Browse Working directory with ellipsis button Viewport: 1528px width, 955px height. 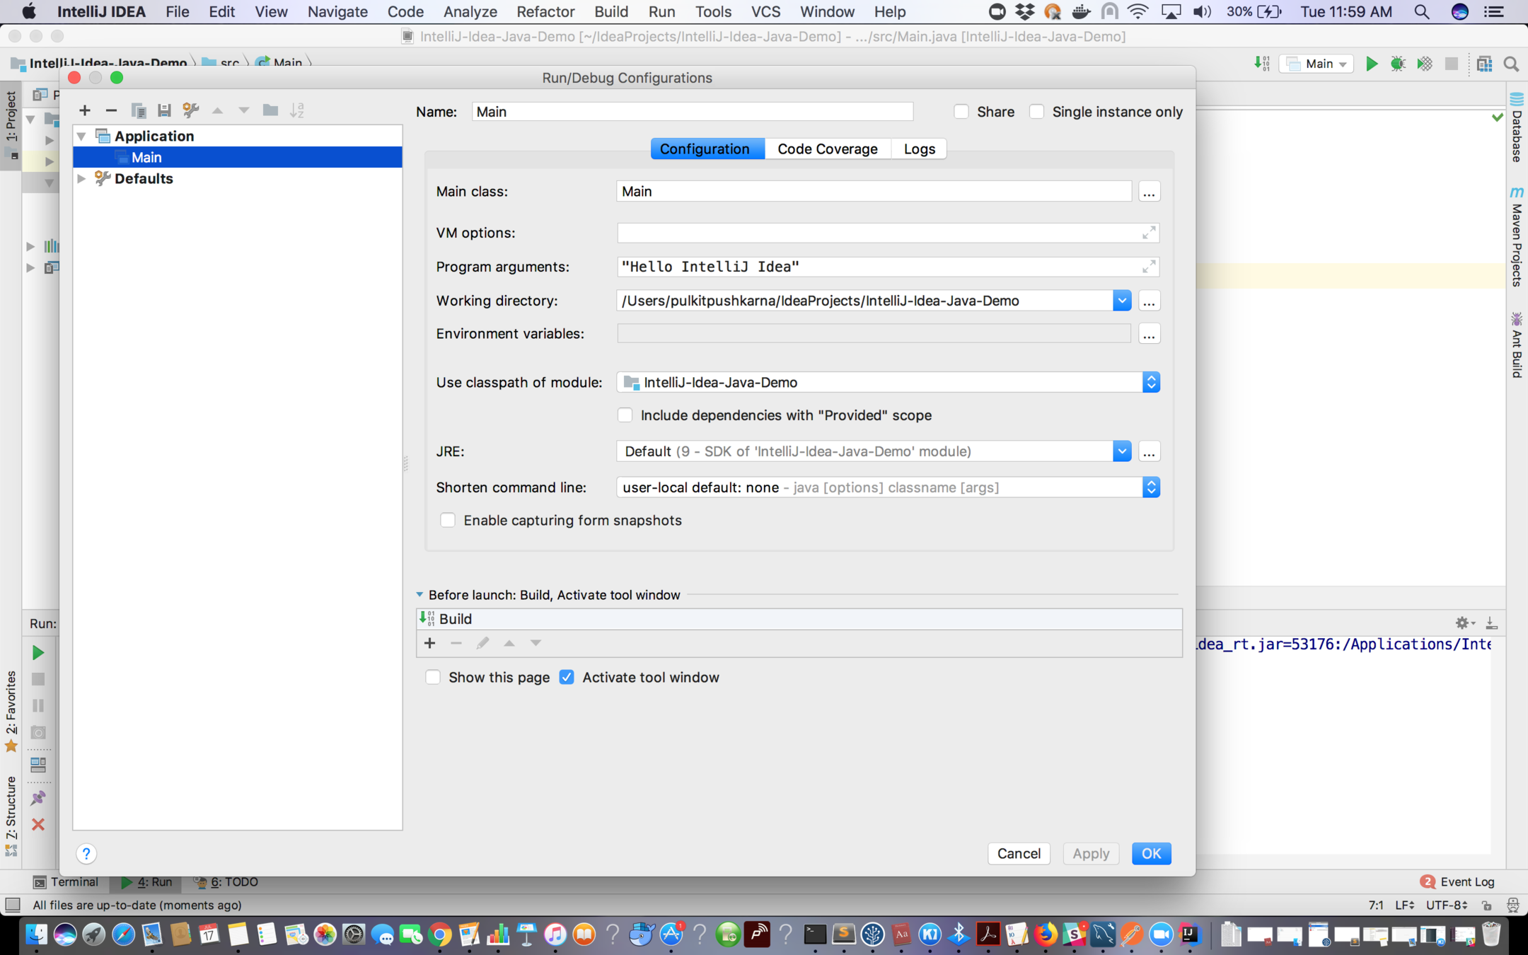coord(1149,301)
